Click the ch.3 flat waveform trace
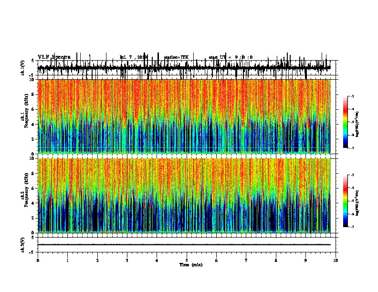 coord(184,245)
